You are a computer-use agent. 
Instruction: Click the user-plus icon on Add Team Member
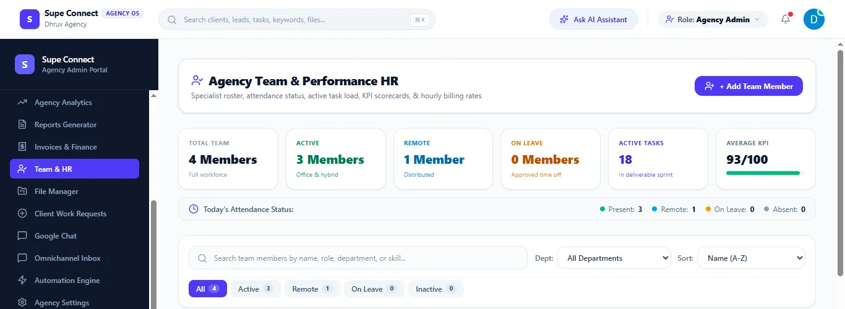click(710, 87)
